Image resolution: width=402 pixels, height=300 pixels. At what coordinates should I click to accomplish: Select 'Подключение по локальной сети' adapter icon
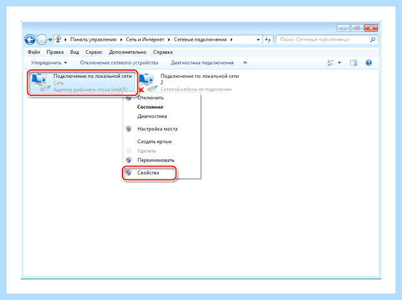(40, 82)
